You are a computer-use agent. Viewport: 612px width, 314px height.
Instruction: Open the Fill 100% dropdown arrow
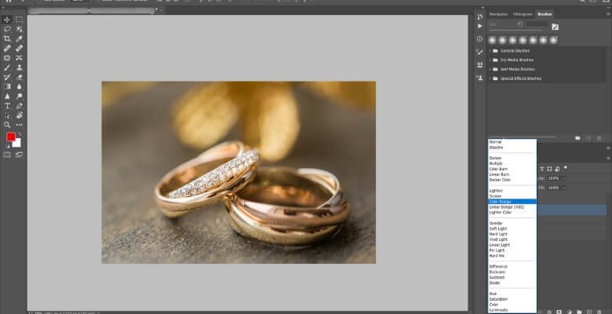[x=563, y=188]
